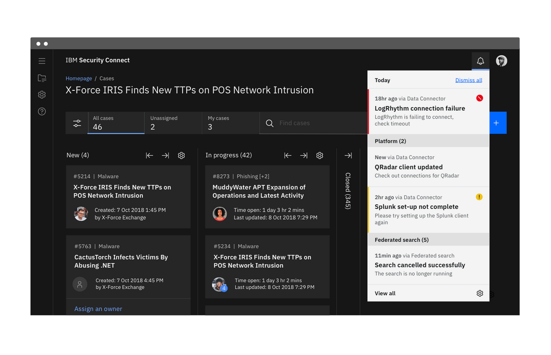The height and width of the screenshot is (355, 551).
Task: Click the search magnifier in Find cases
Action: pos(269,123)
